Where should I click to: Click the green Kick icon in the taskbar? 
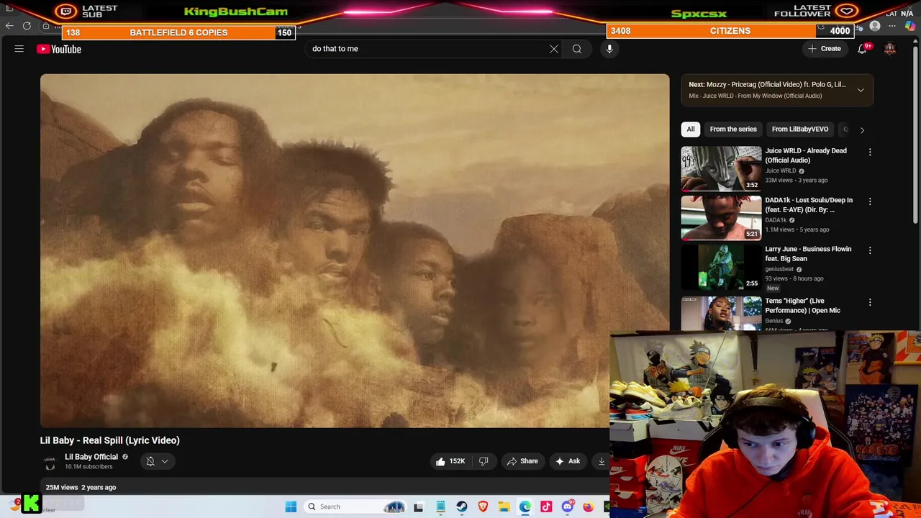coord(31,504)
